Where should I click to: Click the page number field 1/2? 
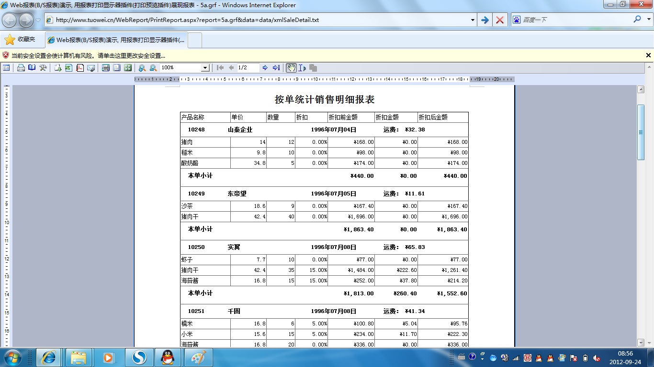248,68
